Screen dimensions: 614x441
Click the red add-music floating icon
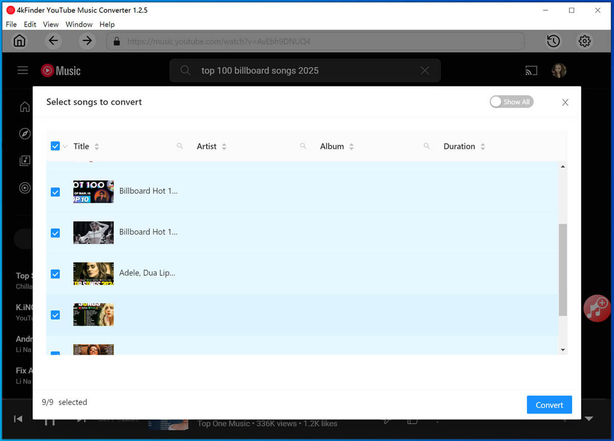[x=597, y=308]
